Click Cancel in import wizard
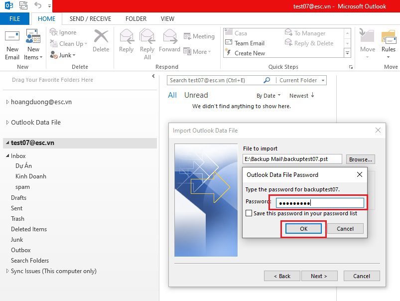This screenshot has height=301, width=400. click(x=362, y=276)
